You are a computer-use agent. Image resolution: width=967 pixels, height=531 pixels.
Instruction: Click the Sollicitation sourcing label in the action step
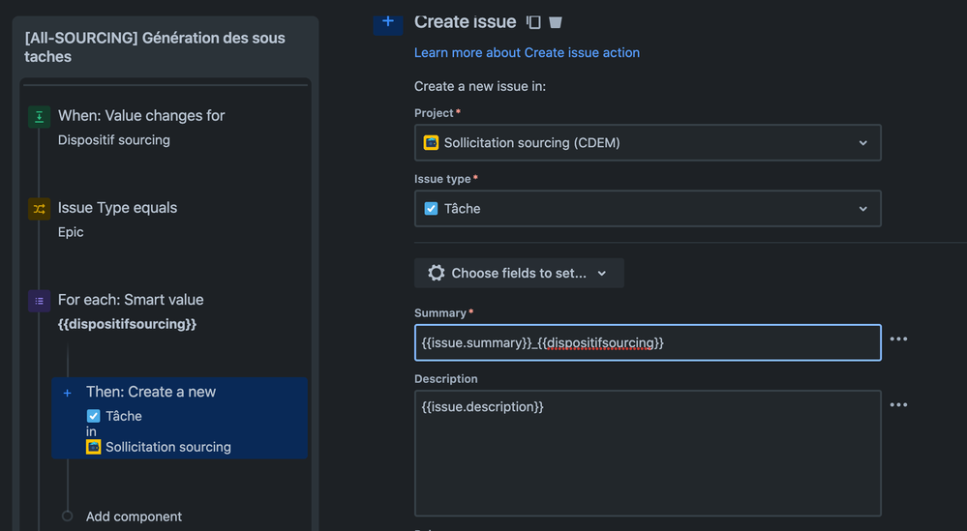[x=168, y=447]
